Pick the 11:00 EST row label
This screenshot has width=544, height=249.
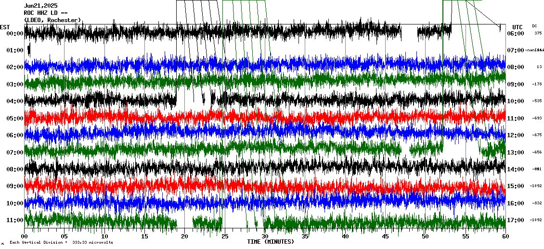pyautogui.click(x=14, y=220)
